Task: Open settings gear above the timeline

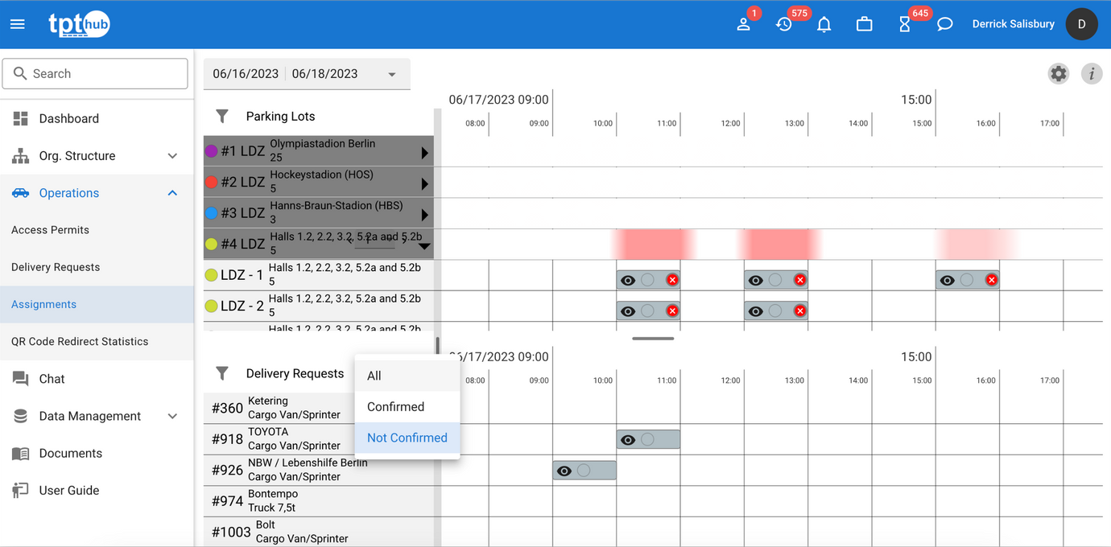Action: [1059, 73]
